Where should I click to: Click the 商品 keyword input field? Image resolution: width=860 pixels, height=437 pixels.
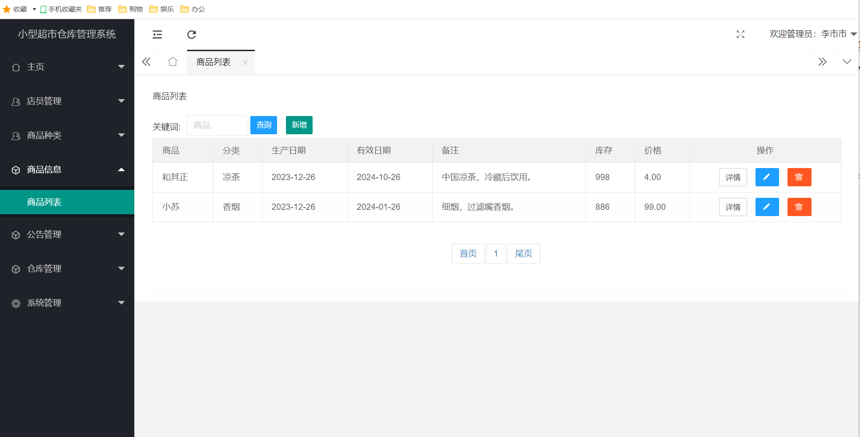(217, 125)
